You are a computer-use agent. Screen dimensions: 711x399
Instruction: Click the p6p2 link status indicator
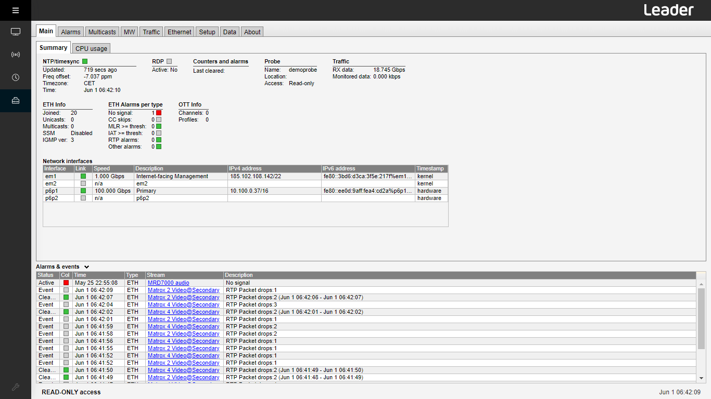click(83, 198)
